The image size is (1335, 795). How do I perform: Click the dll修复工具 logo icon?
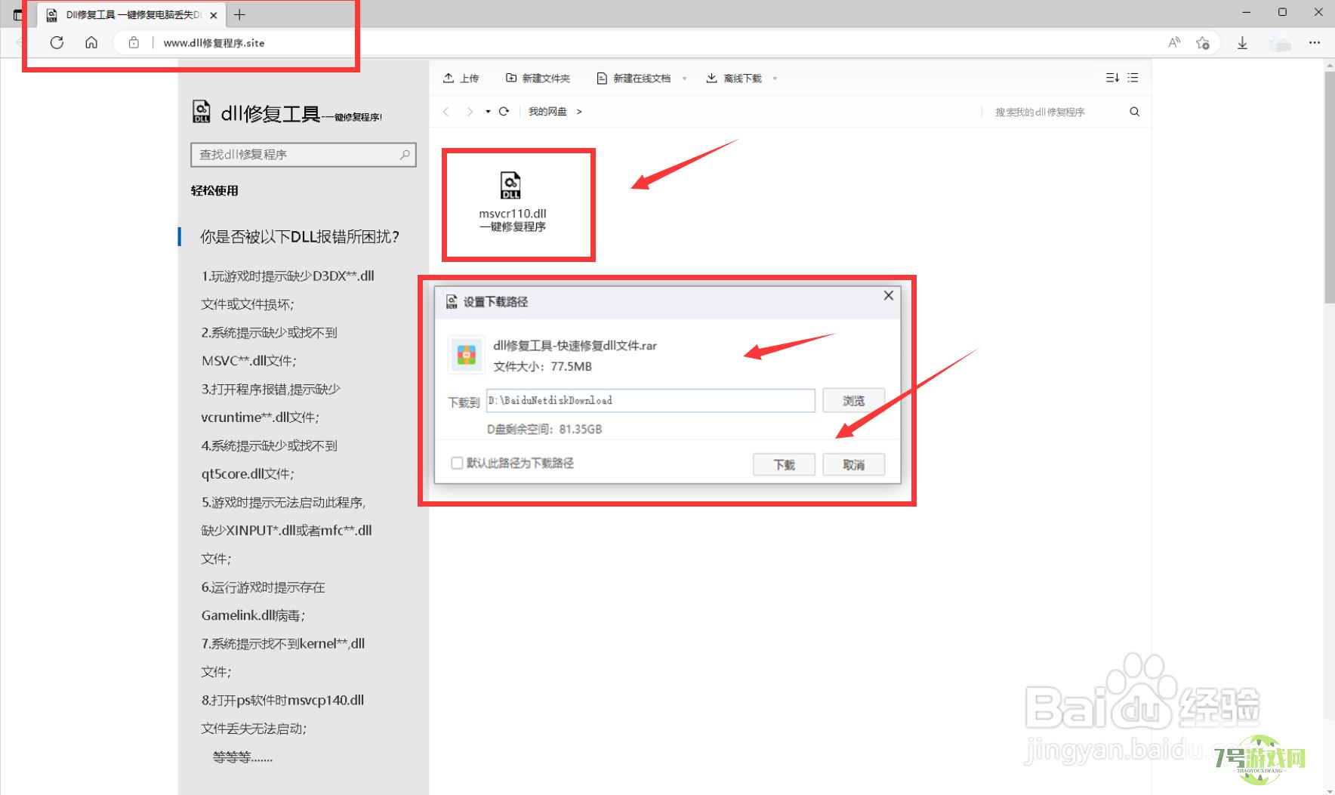click(x=201, y=112)
